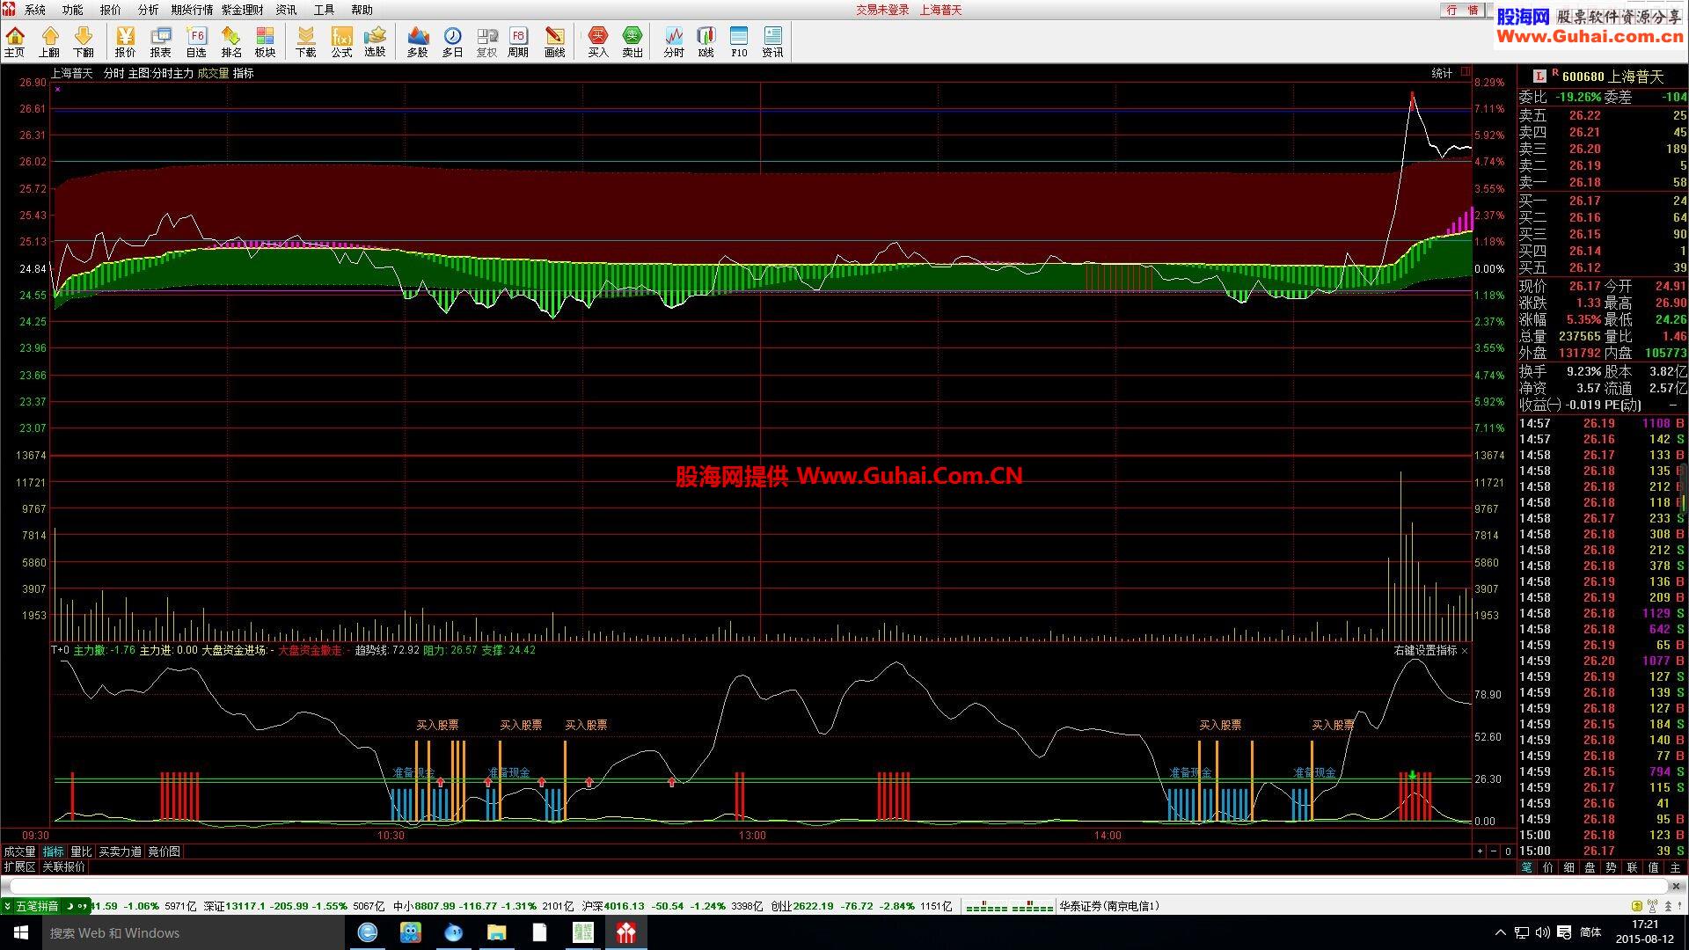Click the 复权 adjustment toolbar icon
Screen dimensions: 1689x950
click(486, 41)
